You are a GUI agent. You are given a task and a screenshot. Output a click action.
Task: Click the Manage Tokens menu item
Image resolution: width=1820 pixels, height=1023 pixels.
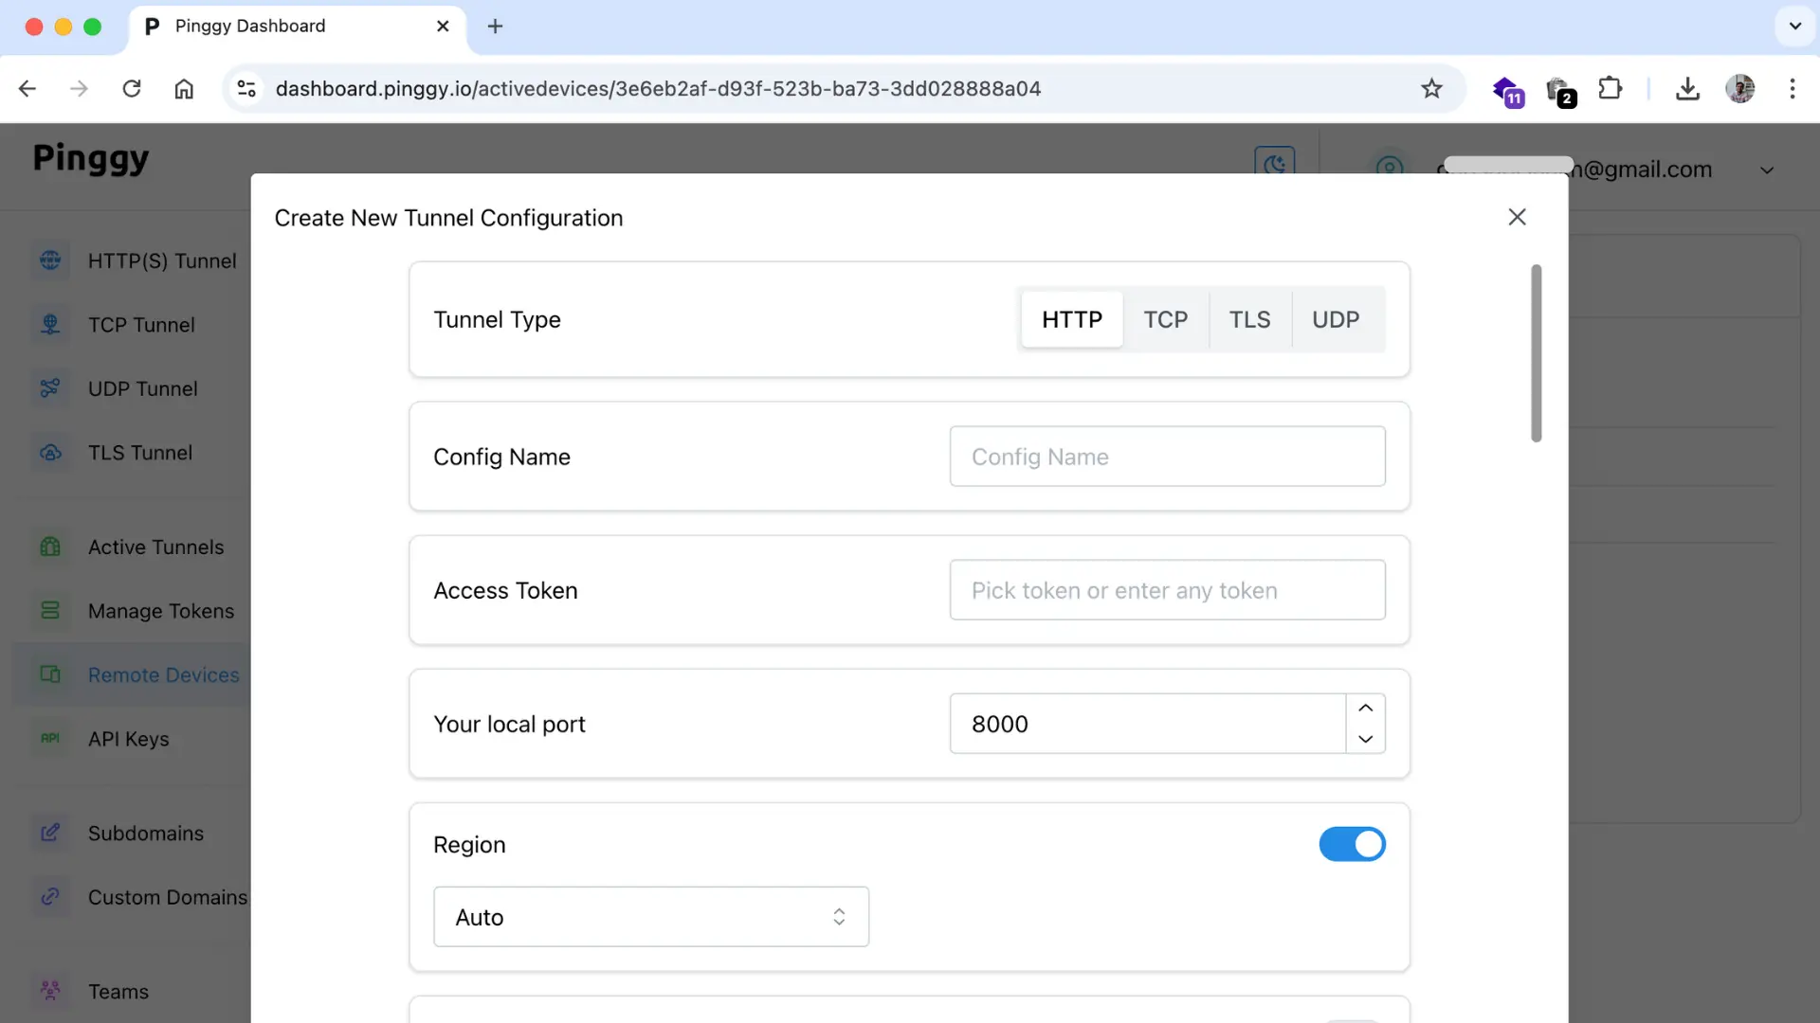161,611
